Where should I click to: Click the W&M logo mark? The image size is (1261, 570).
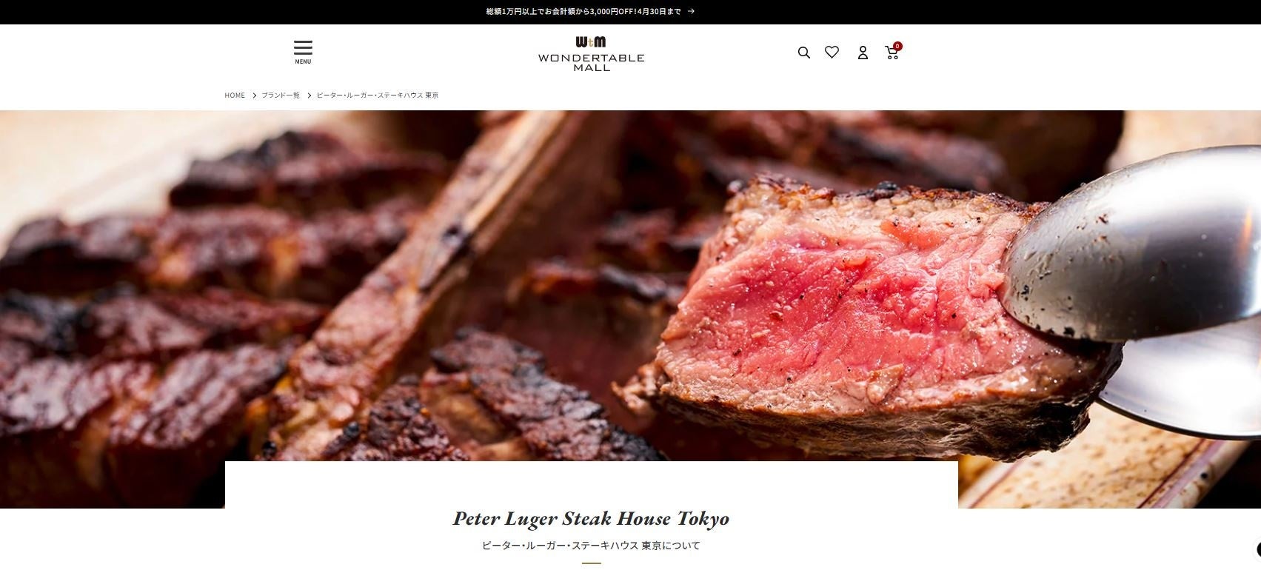[x=591, y=42]
